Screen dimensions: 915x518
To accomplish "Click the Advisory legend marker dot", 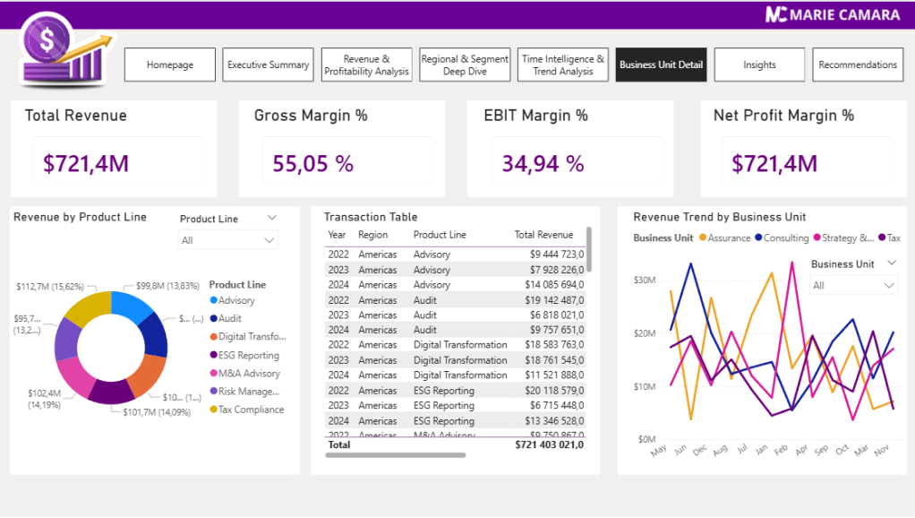I will coord(214,301).
